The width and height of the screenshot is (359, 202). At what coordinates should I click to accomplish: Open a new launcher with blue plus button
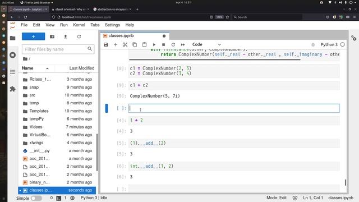[x=34, y=36]
